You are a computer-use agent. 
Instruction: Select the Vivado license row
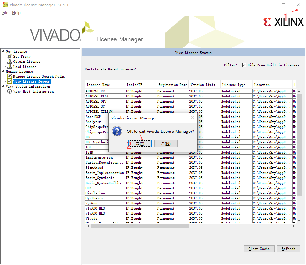(191, 218)
